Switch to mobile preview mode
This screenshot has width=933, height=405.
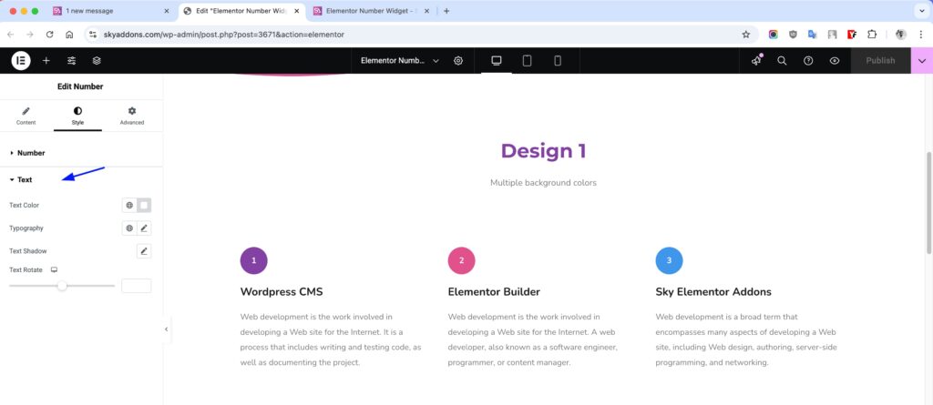click(x=558, y=61)
